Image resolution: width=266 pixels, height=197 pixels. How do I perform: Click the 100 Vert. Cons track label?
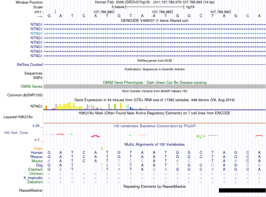tap(16, 133)
